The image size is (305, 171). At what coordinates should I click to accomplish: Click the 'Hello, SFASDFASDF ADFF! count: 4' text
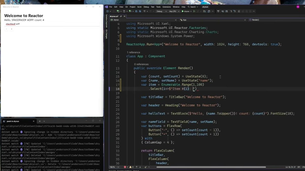pyautogui.click(x=24, y=20)
